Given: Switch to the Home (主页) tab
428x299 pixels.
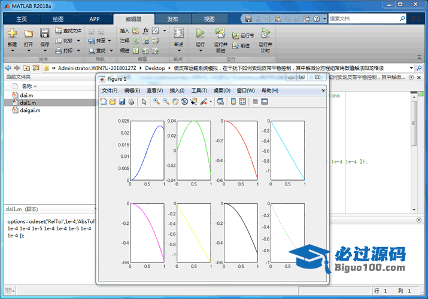Looking at the screenshot, I should tap(22, 19).
